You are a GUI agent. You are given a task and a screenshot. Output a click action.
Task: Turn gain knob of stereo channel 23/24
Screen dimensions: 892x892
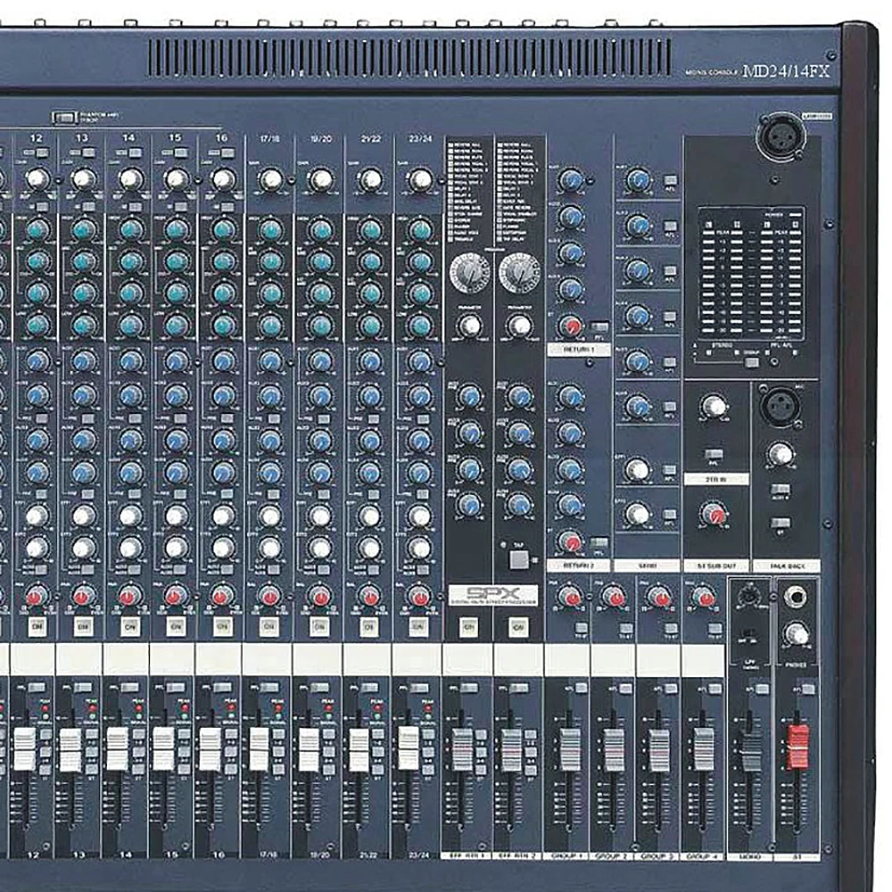pos(420,180)
